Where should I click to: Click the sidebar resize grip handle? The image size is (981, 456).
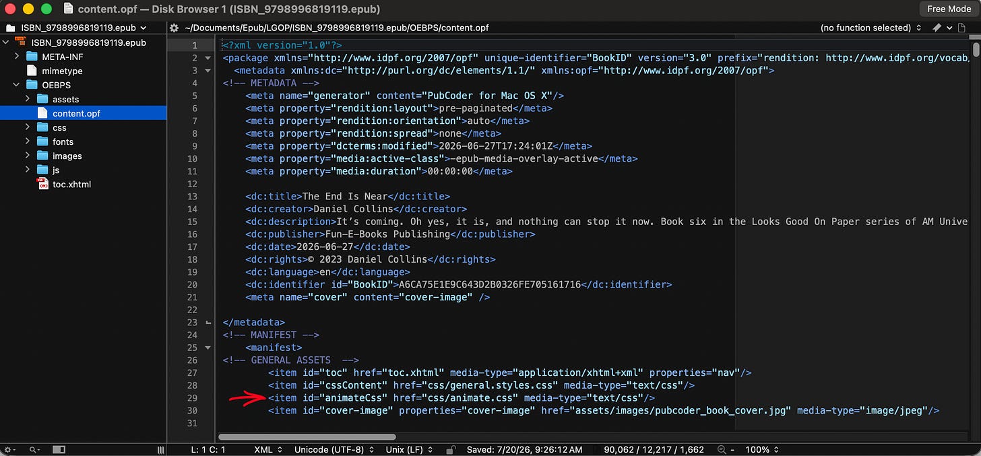[x=160, y=449]
